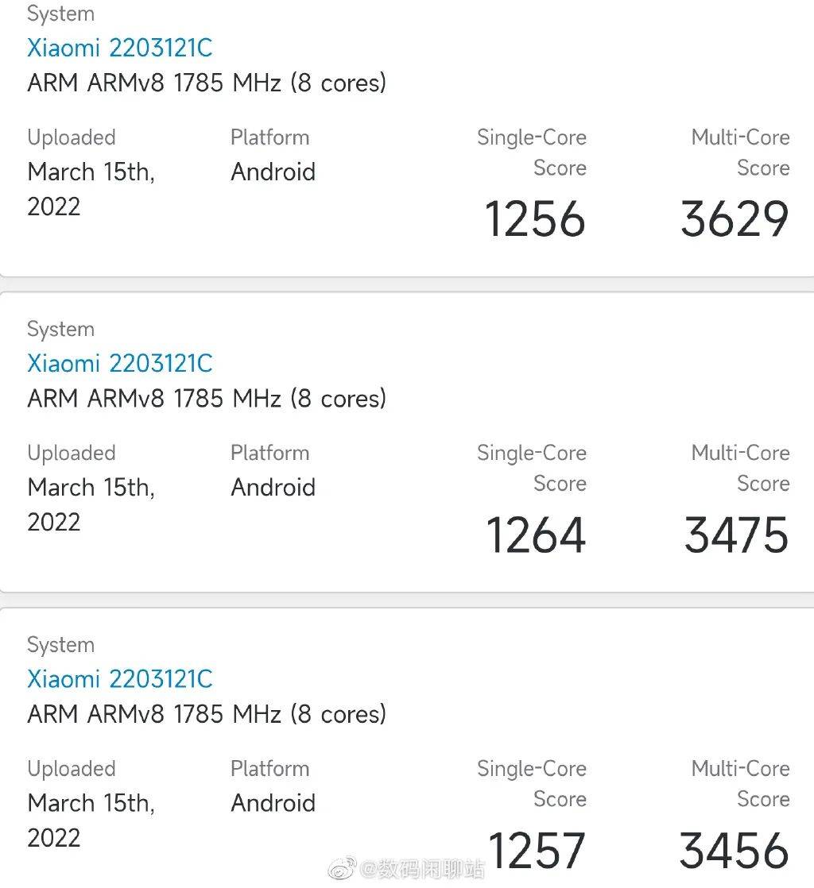Screen dimensions: 814x888
Task: Open the second Xiaomi 2203121C link
Action: tap(119, 363)
